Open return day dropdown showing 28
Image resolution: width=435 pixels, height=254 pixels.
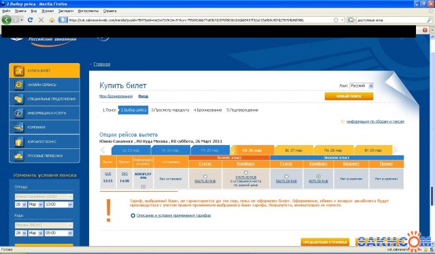coord(21,233)
